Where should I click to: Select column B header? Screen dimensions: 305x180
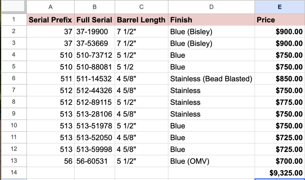click(95, 7)
